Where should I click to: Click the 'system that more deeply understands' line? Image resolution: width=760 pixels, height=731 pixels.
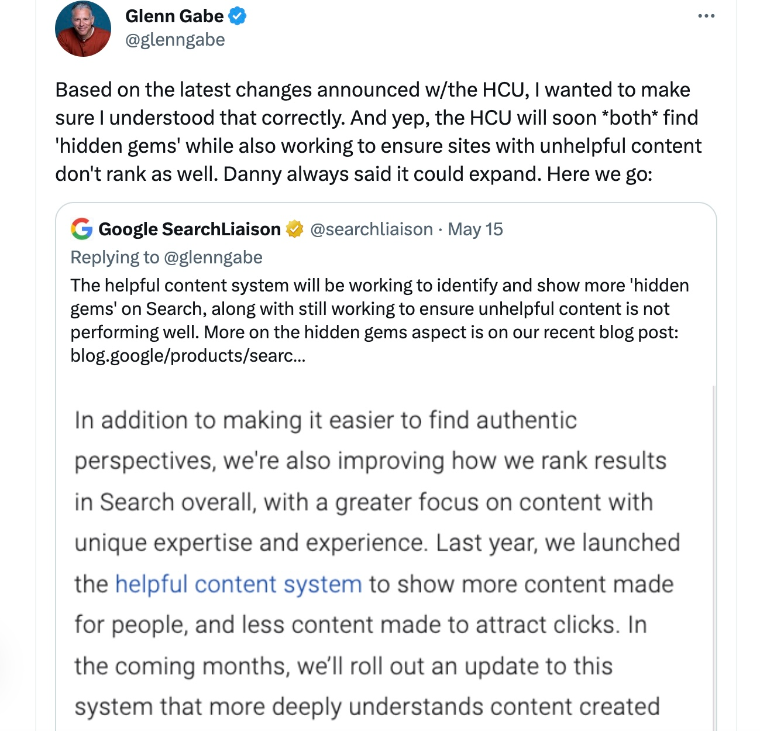click(367, 706)
